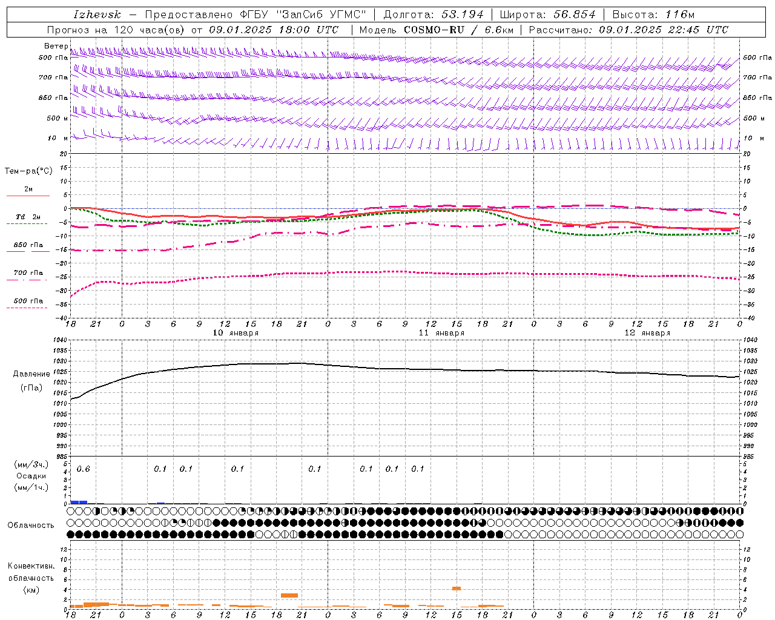
Task: Click the '11 января' date label
Action: [x=441, y=333]
